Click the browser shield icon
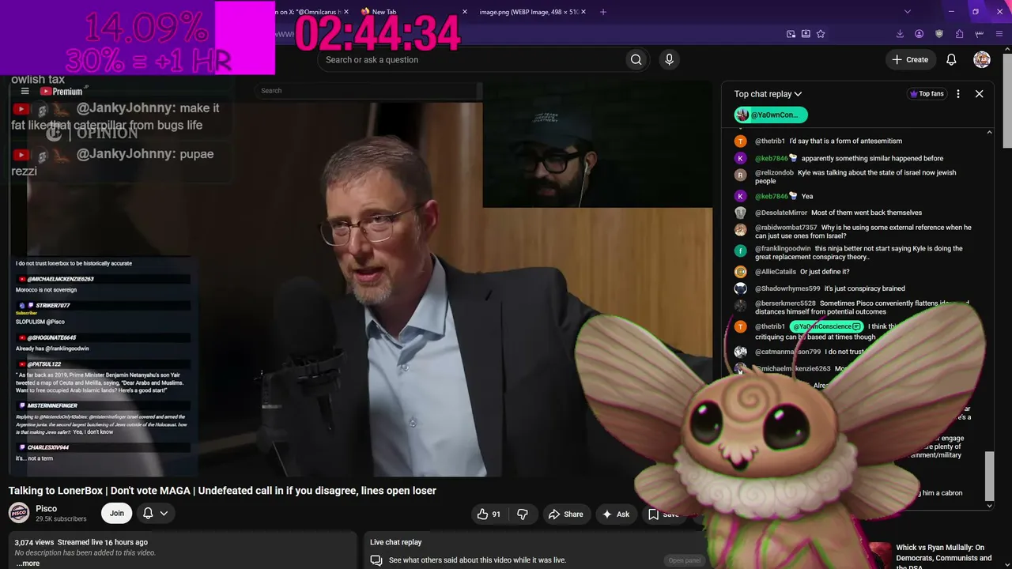 click(939, 34)
